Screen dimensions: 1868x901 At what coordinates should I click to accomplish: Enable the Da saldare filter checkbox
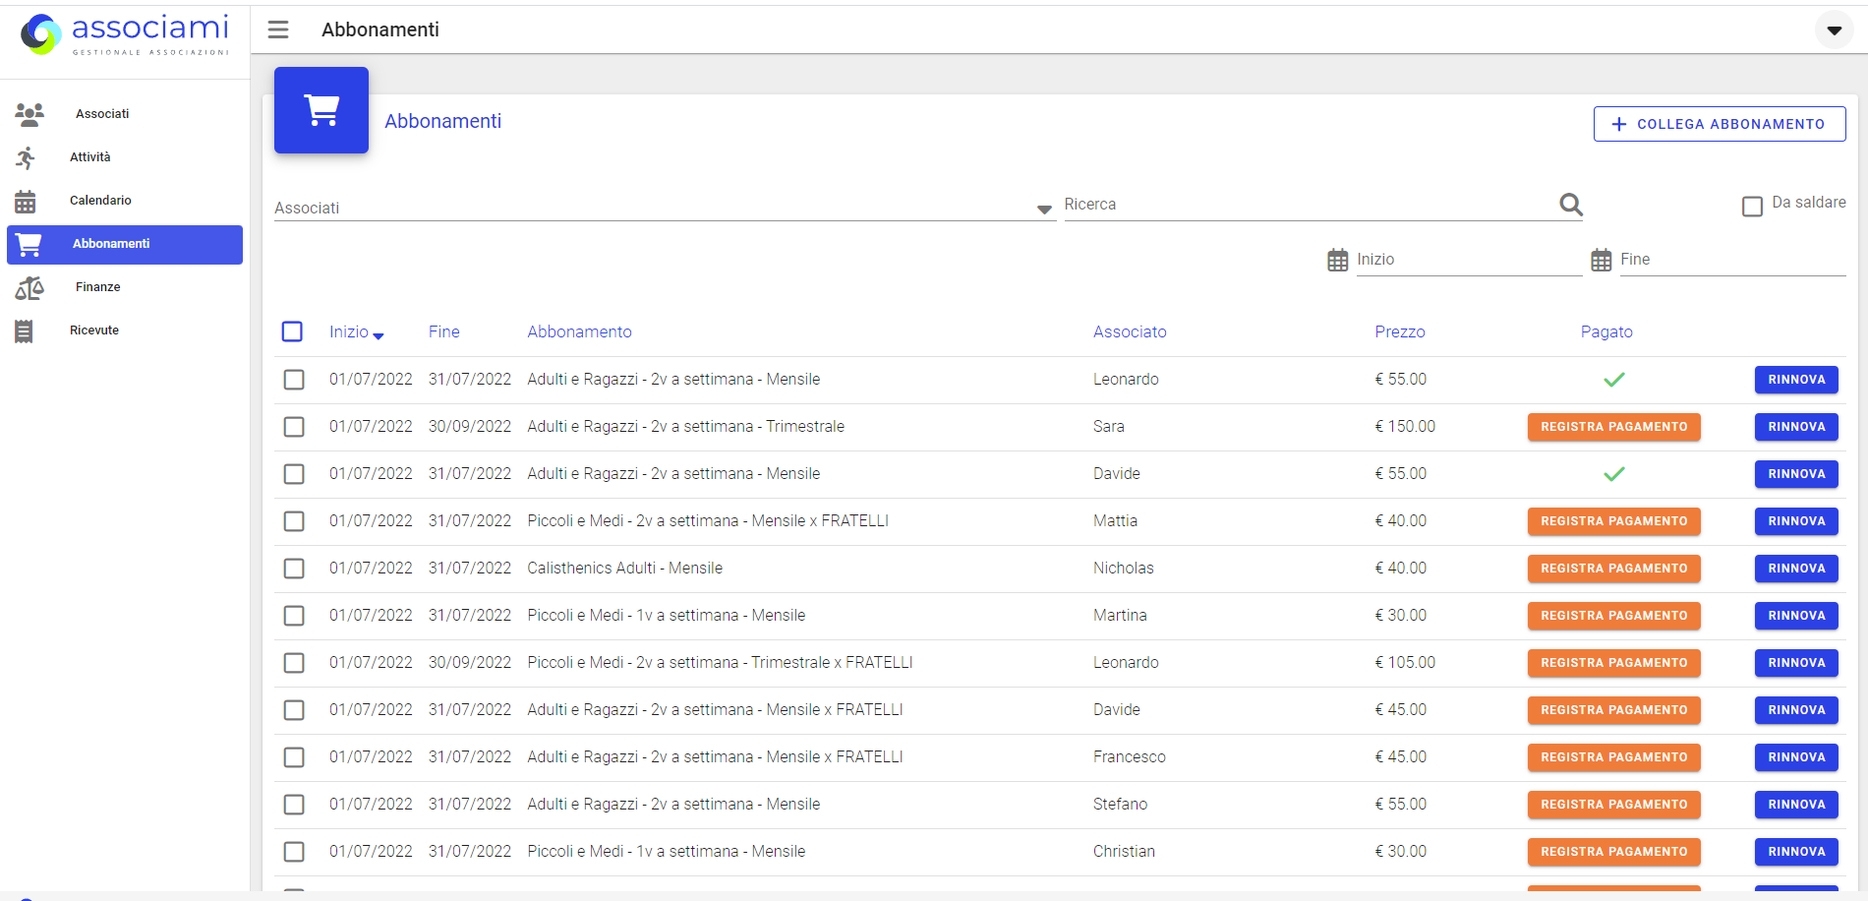point(1752,205)
